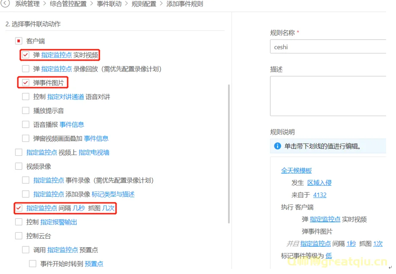Enable the 控制云台 checkbox

point(19,236)
